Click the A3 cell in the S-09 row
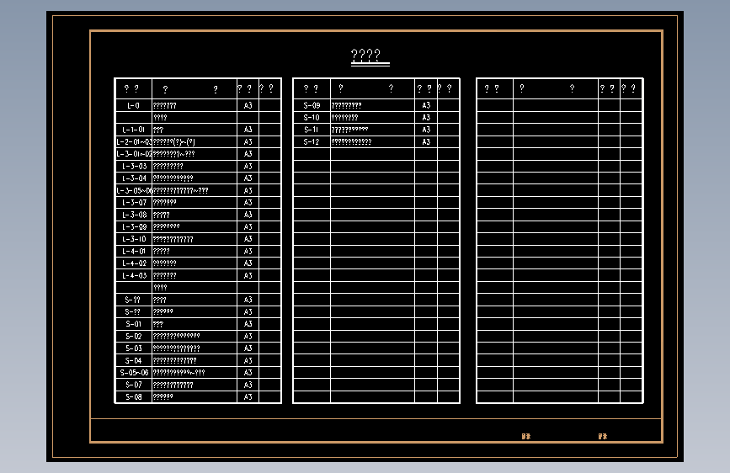 426,106
